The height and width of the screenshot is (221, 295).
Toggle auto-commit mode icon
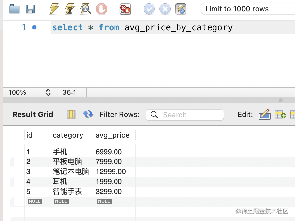point(181,9)
